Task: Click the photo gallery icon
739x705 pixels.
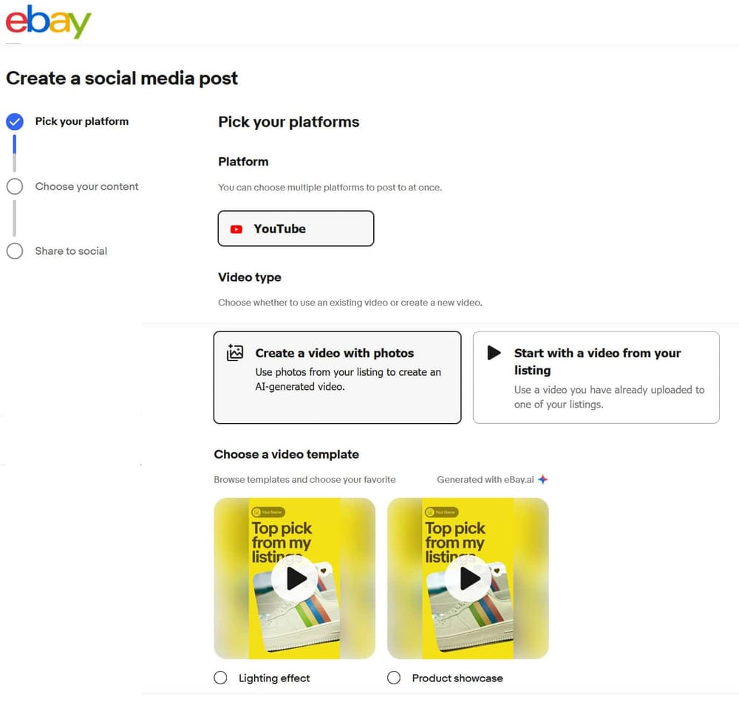Action: pyautogui.click(x=235, y=353)
